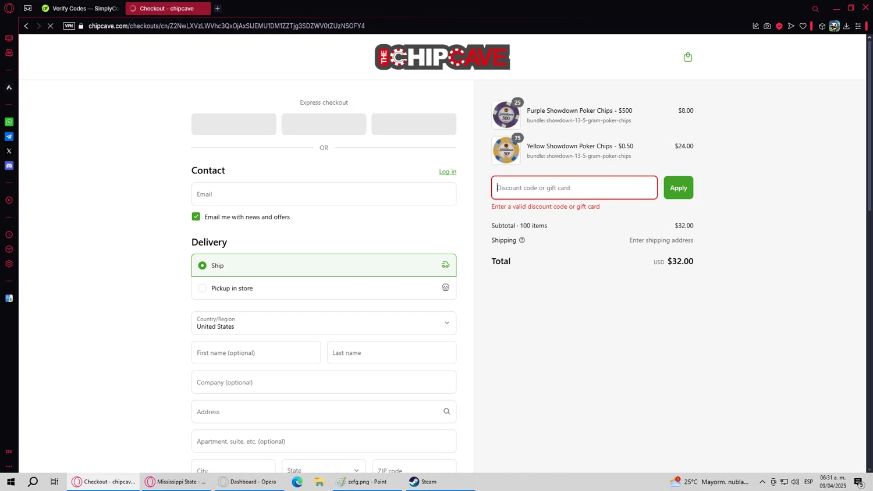Open the easy setup sliders icon
Viewport: 873px width, 491px height.
[858, 26]
